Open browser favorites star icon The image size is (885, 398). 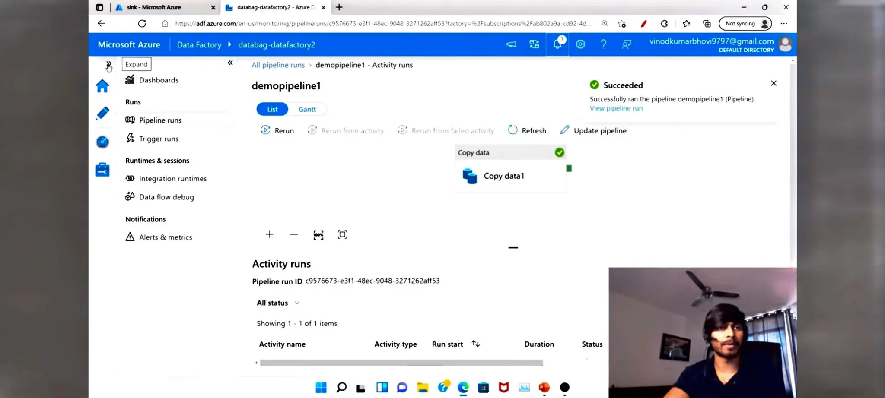(686, 24)
